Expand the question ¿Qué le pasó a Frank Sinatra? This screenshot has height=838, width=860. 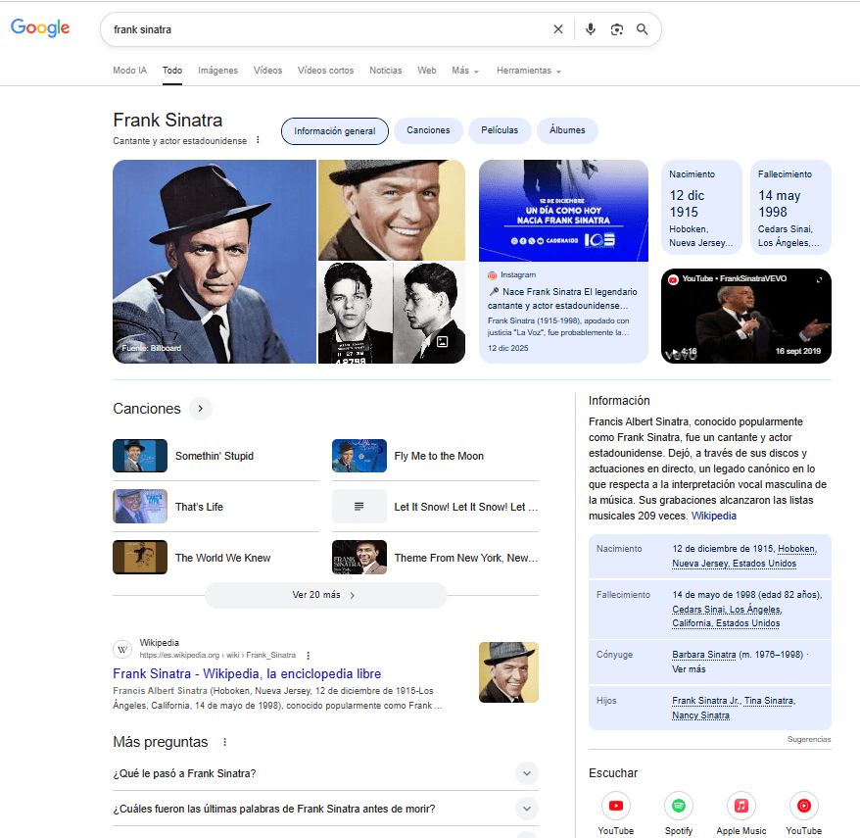pyautogui.click(x=526, y=773)
